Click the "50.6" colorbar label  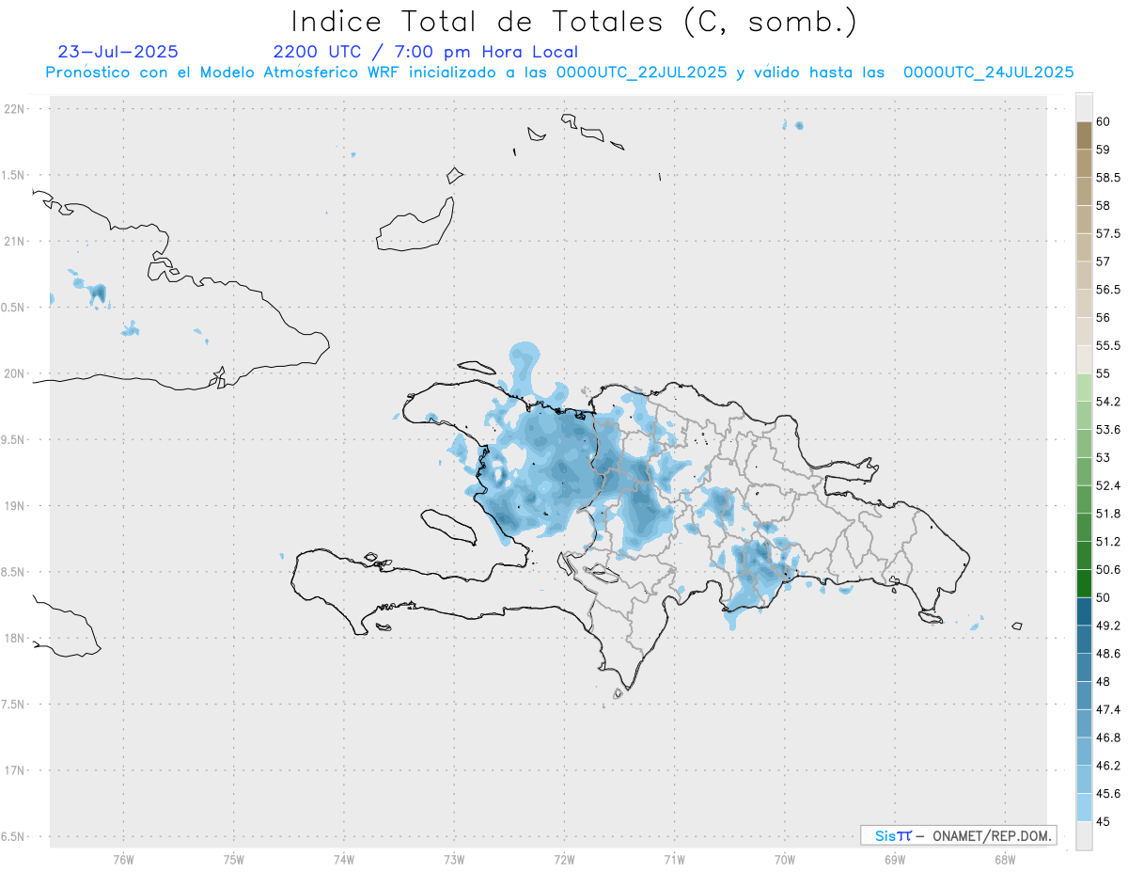pyautogui.click(x=1108, y=569)
